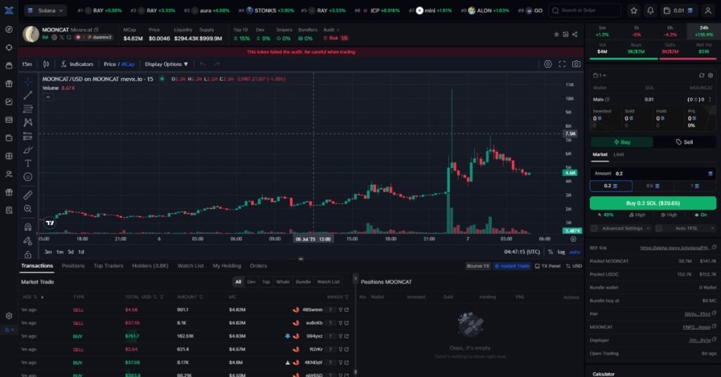
Task: Open the 0.01 wallet balance dropdown
Action: 679,10
